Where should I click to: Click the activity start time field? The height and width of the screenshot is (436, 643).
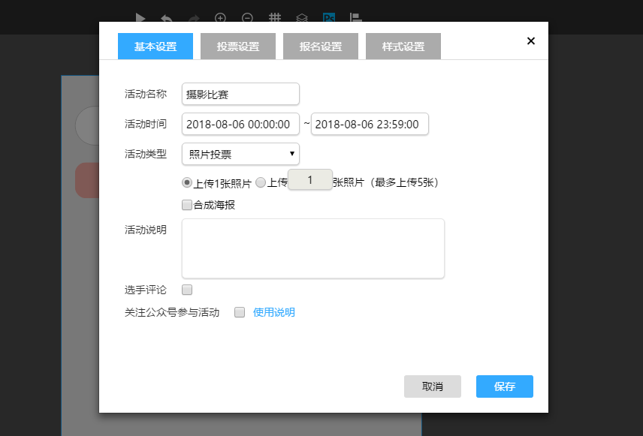tap(240, 124)
